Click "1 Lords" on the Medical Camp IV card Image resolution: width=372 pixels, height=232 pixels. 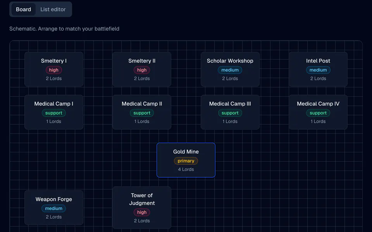pyautogui.click(x=318, y=121)
